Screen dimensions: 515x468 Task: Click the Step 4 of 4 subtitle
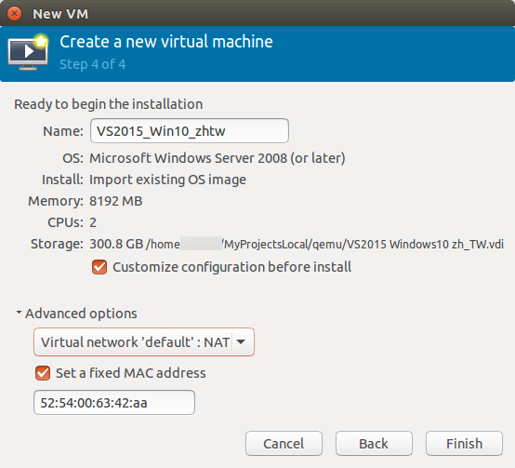(x=92, y=64)
